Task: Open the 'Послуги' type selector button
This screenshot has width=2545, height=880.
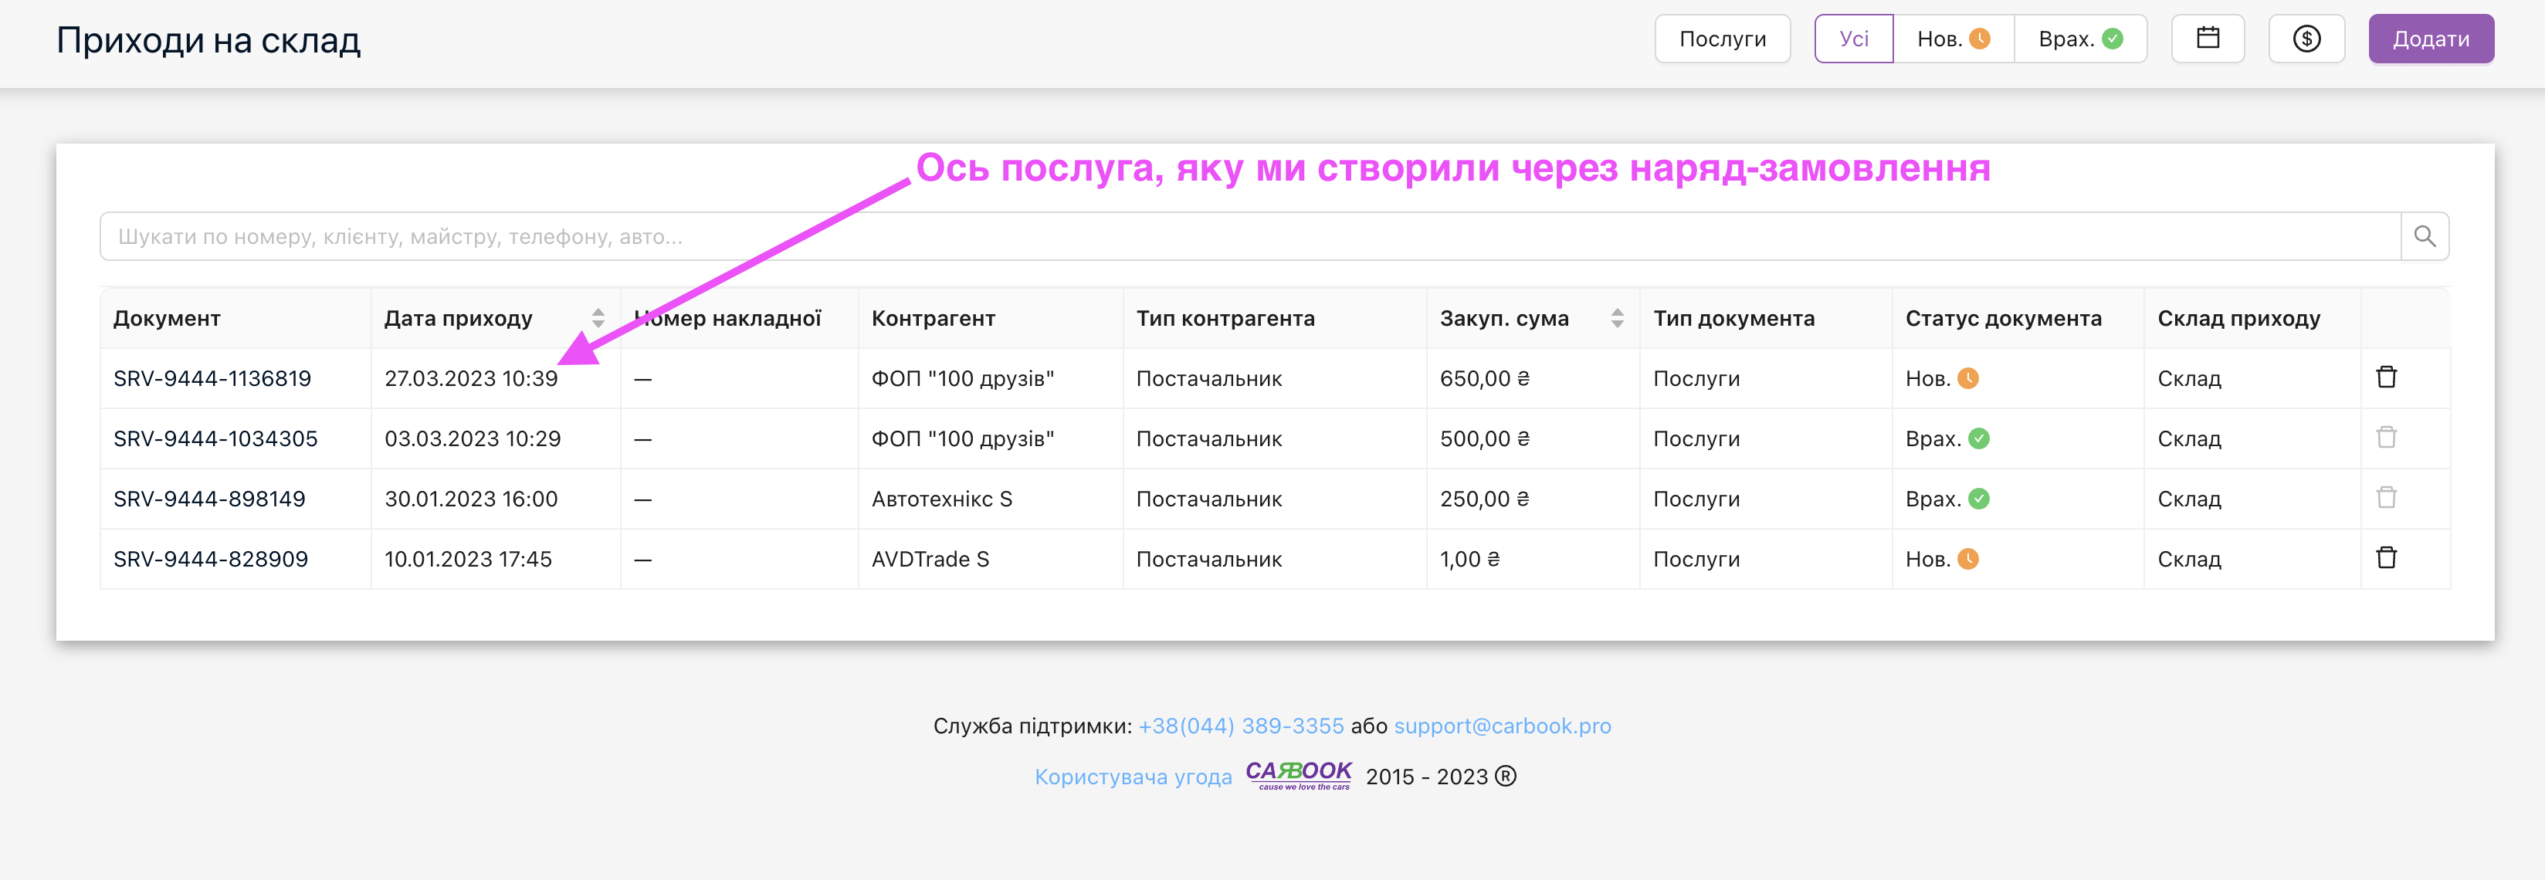Action: click(1722, 39)
